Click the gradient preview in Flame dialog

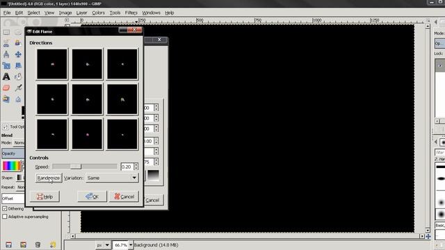[x=153, y=175]
